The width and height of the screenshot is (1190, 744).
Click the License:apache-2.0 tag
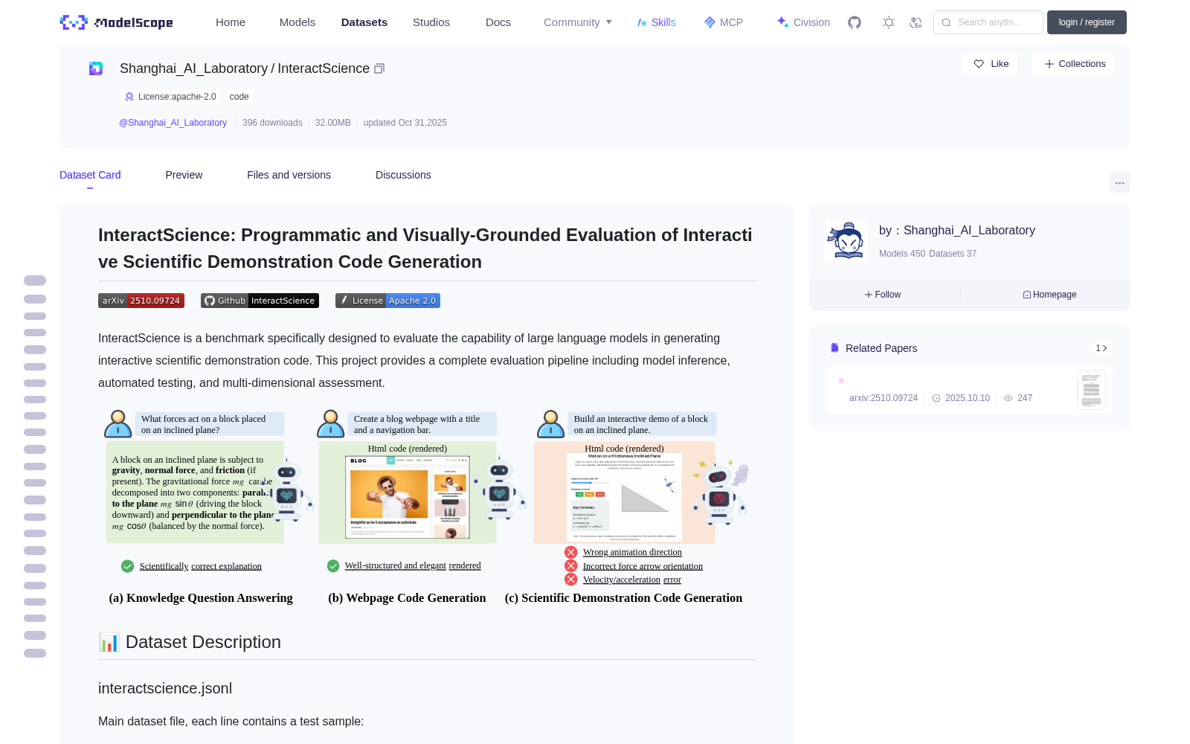tap(170, 97)
